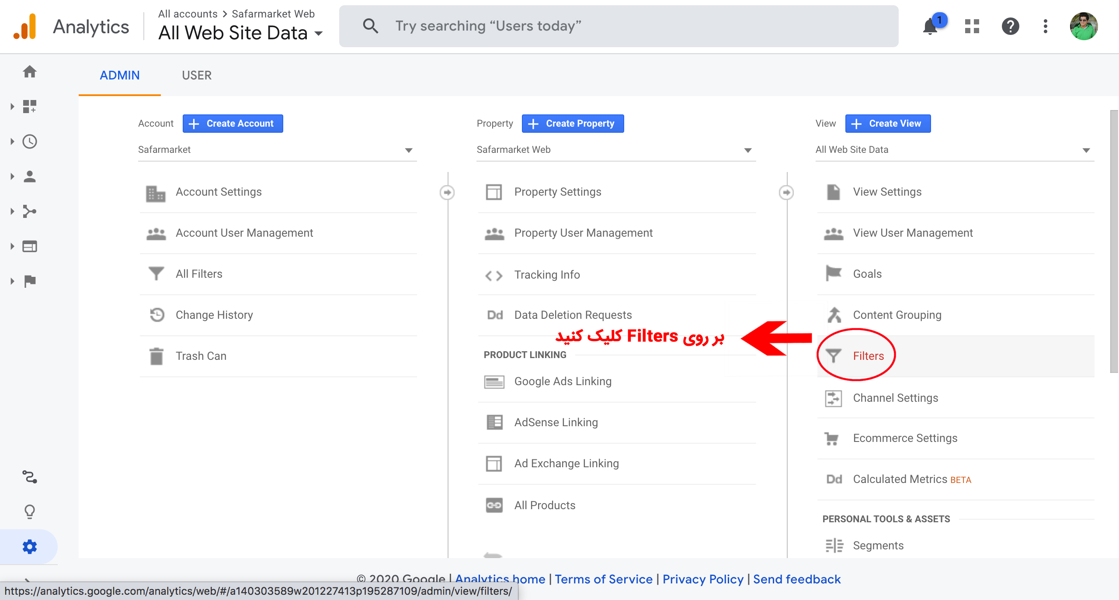This screenshot has width=1119, height=600.
Task: Click arrow circle between Property and View
Action: click(786, 192)
